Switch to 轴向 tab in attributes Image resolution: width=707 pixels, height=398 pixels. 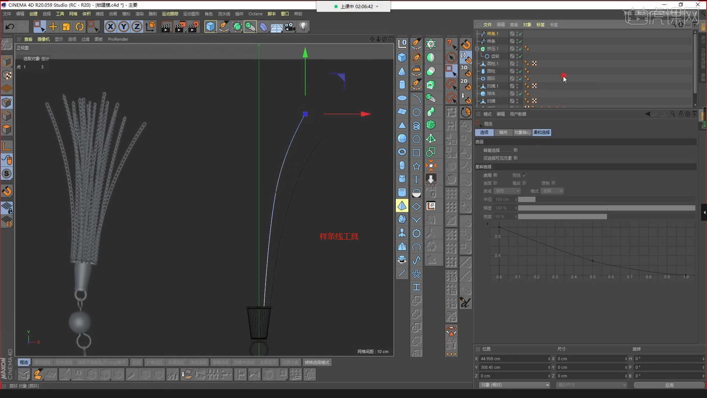pos(503,132)
